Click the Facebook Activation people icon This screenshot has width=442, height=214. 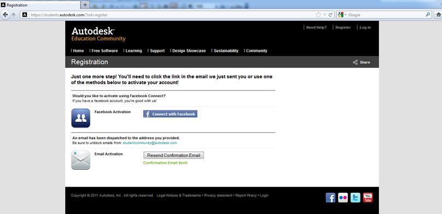(80, 118)
